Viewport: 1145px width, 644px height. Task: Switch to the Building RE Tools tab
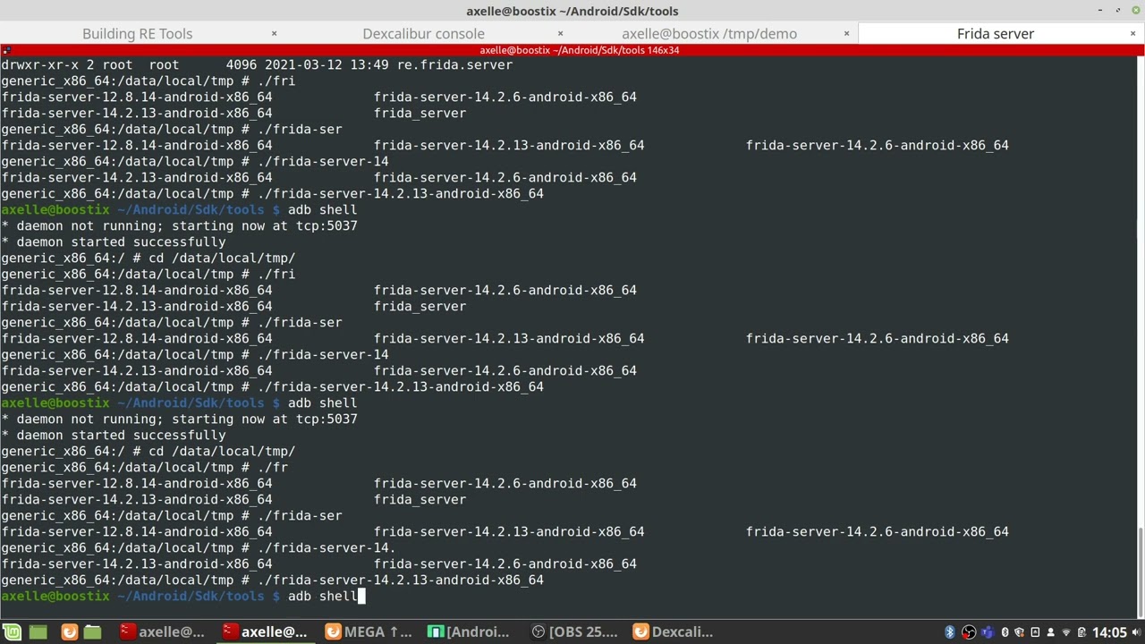(x=137, y=33)
